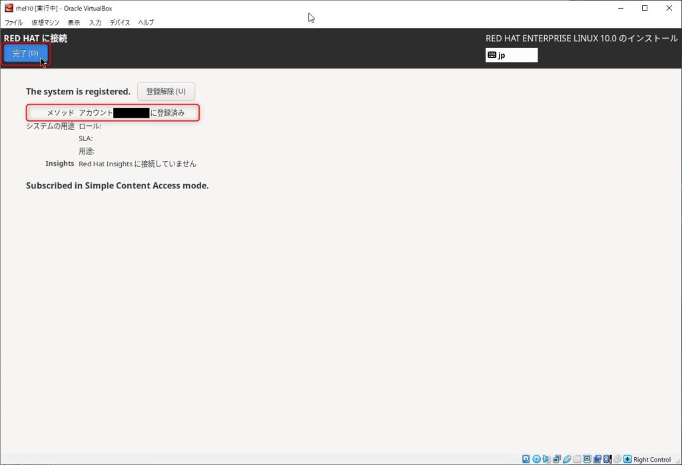Open the shared folders status icon

pos(577,459)
